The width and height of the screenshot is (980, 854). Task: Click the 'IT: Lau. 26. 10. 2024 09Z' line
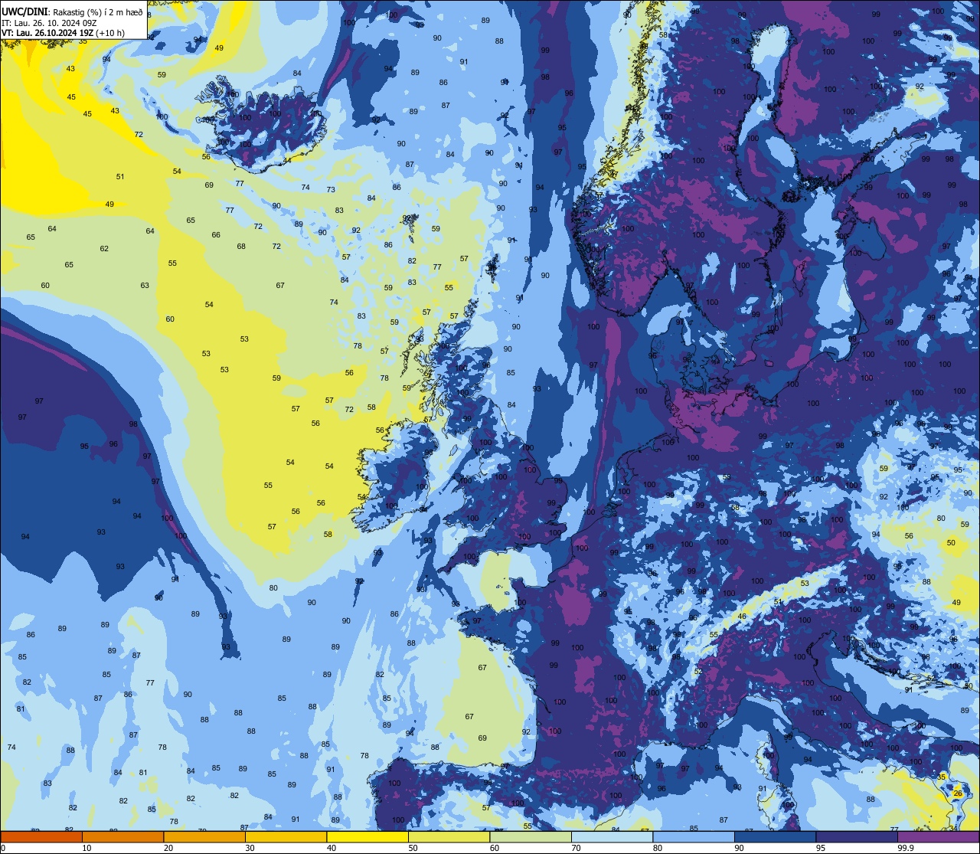coord(49,23)
